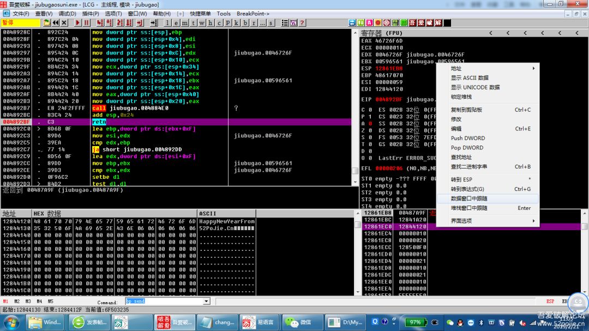589x331 pixels.
Task: Open the Memory map 'm' toolbar button
Action: (x=185, y=23)
